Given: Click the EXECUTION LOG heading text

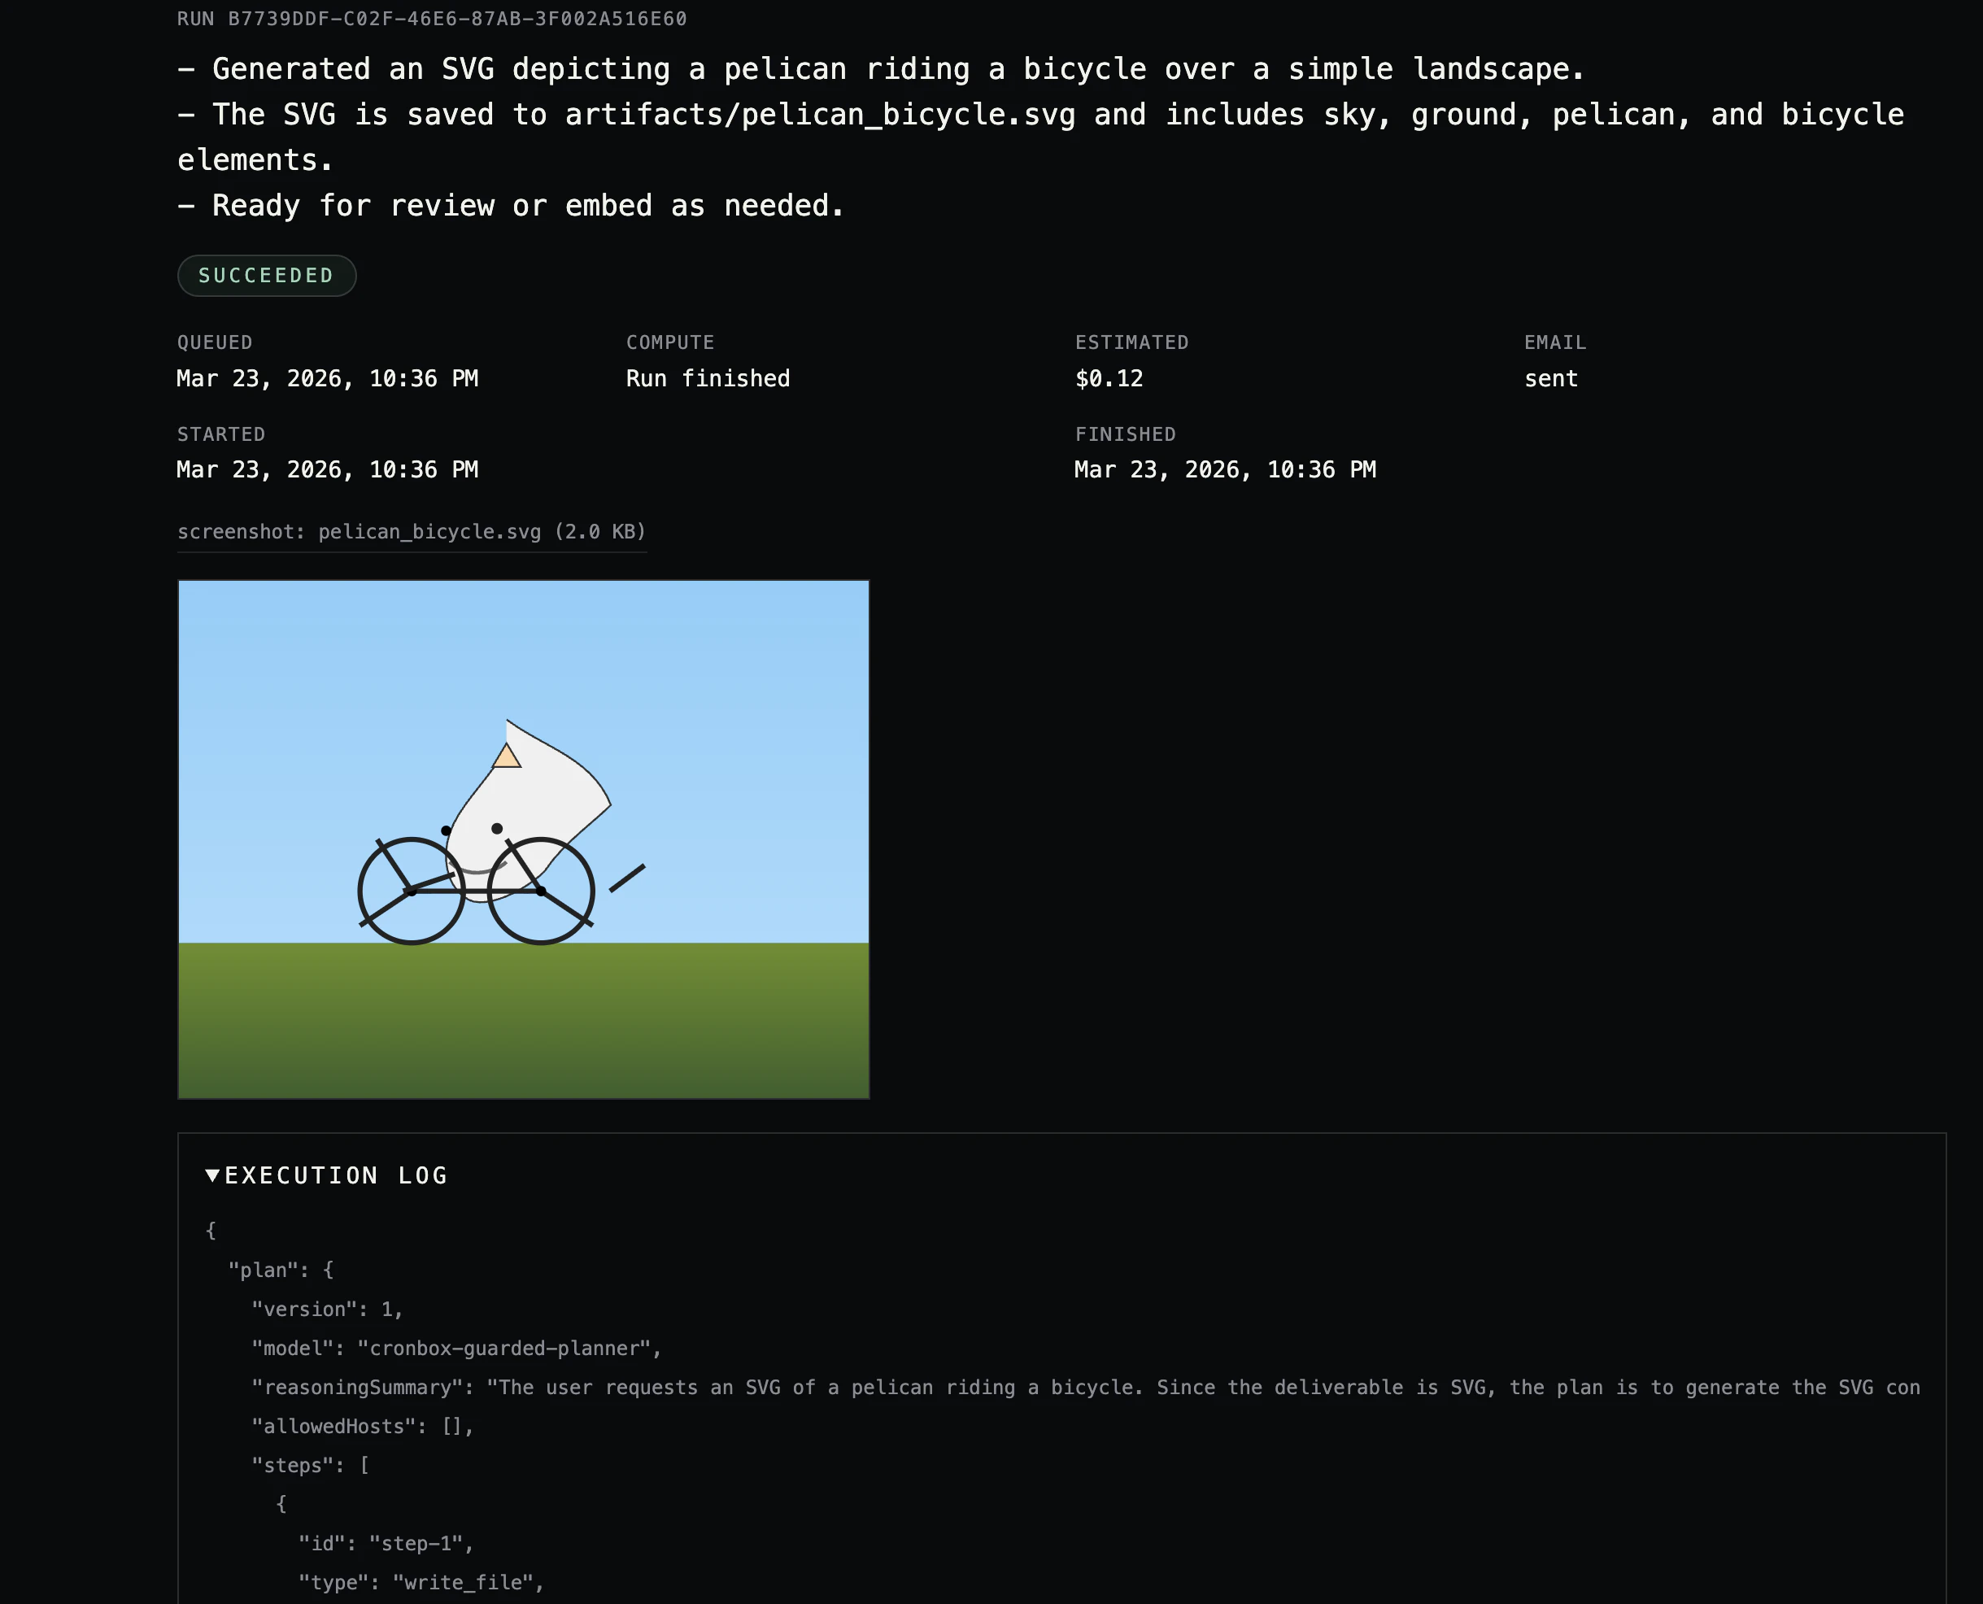Looking at the screenshot, I should (337, 1175).
